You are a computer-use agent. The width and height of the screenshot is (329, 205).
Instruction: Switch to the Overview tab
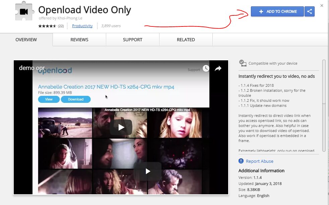pyautogui.click(x=26, y=40)
